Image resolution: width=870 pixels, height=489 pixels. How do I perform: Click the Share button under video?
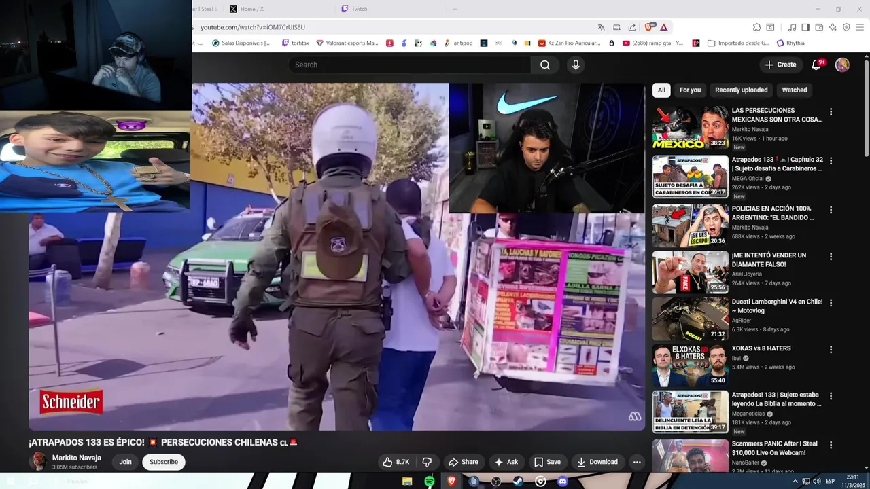[x=463, y=462]
